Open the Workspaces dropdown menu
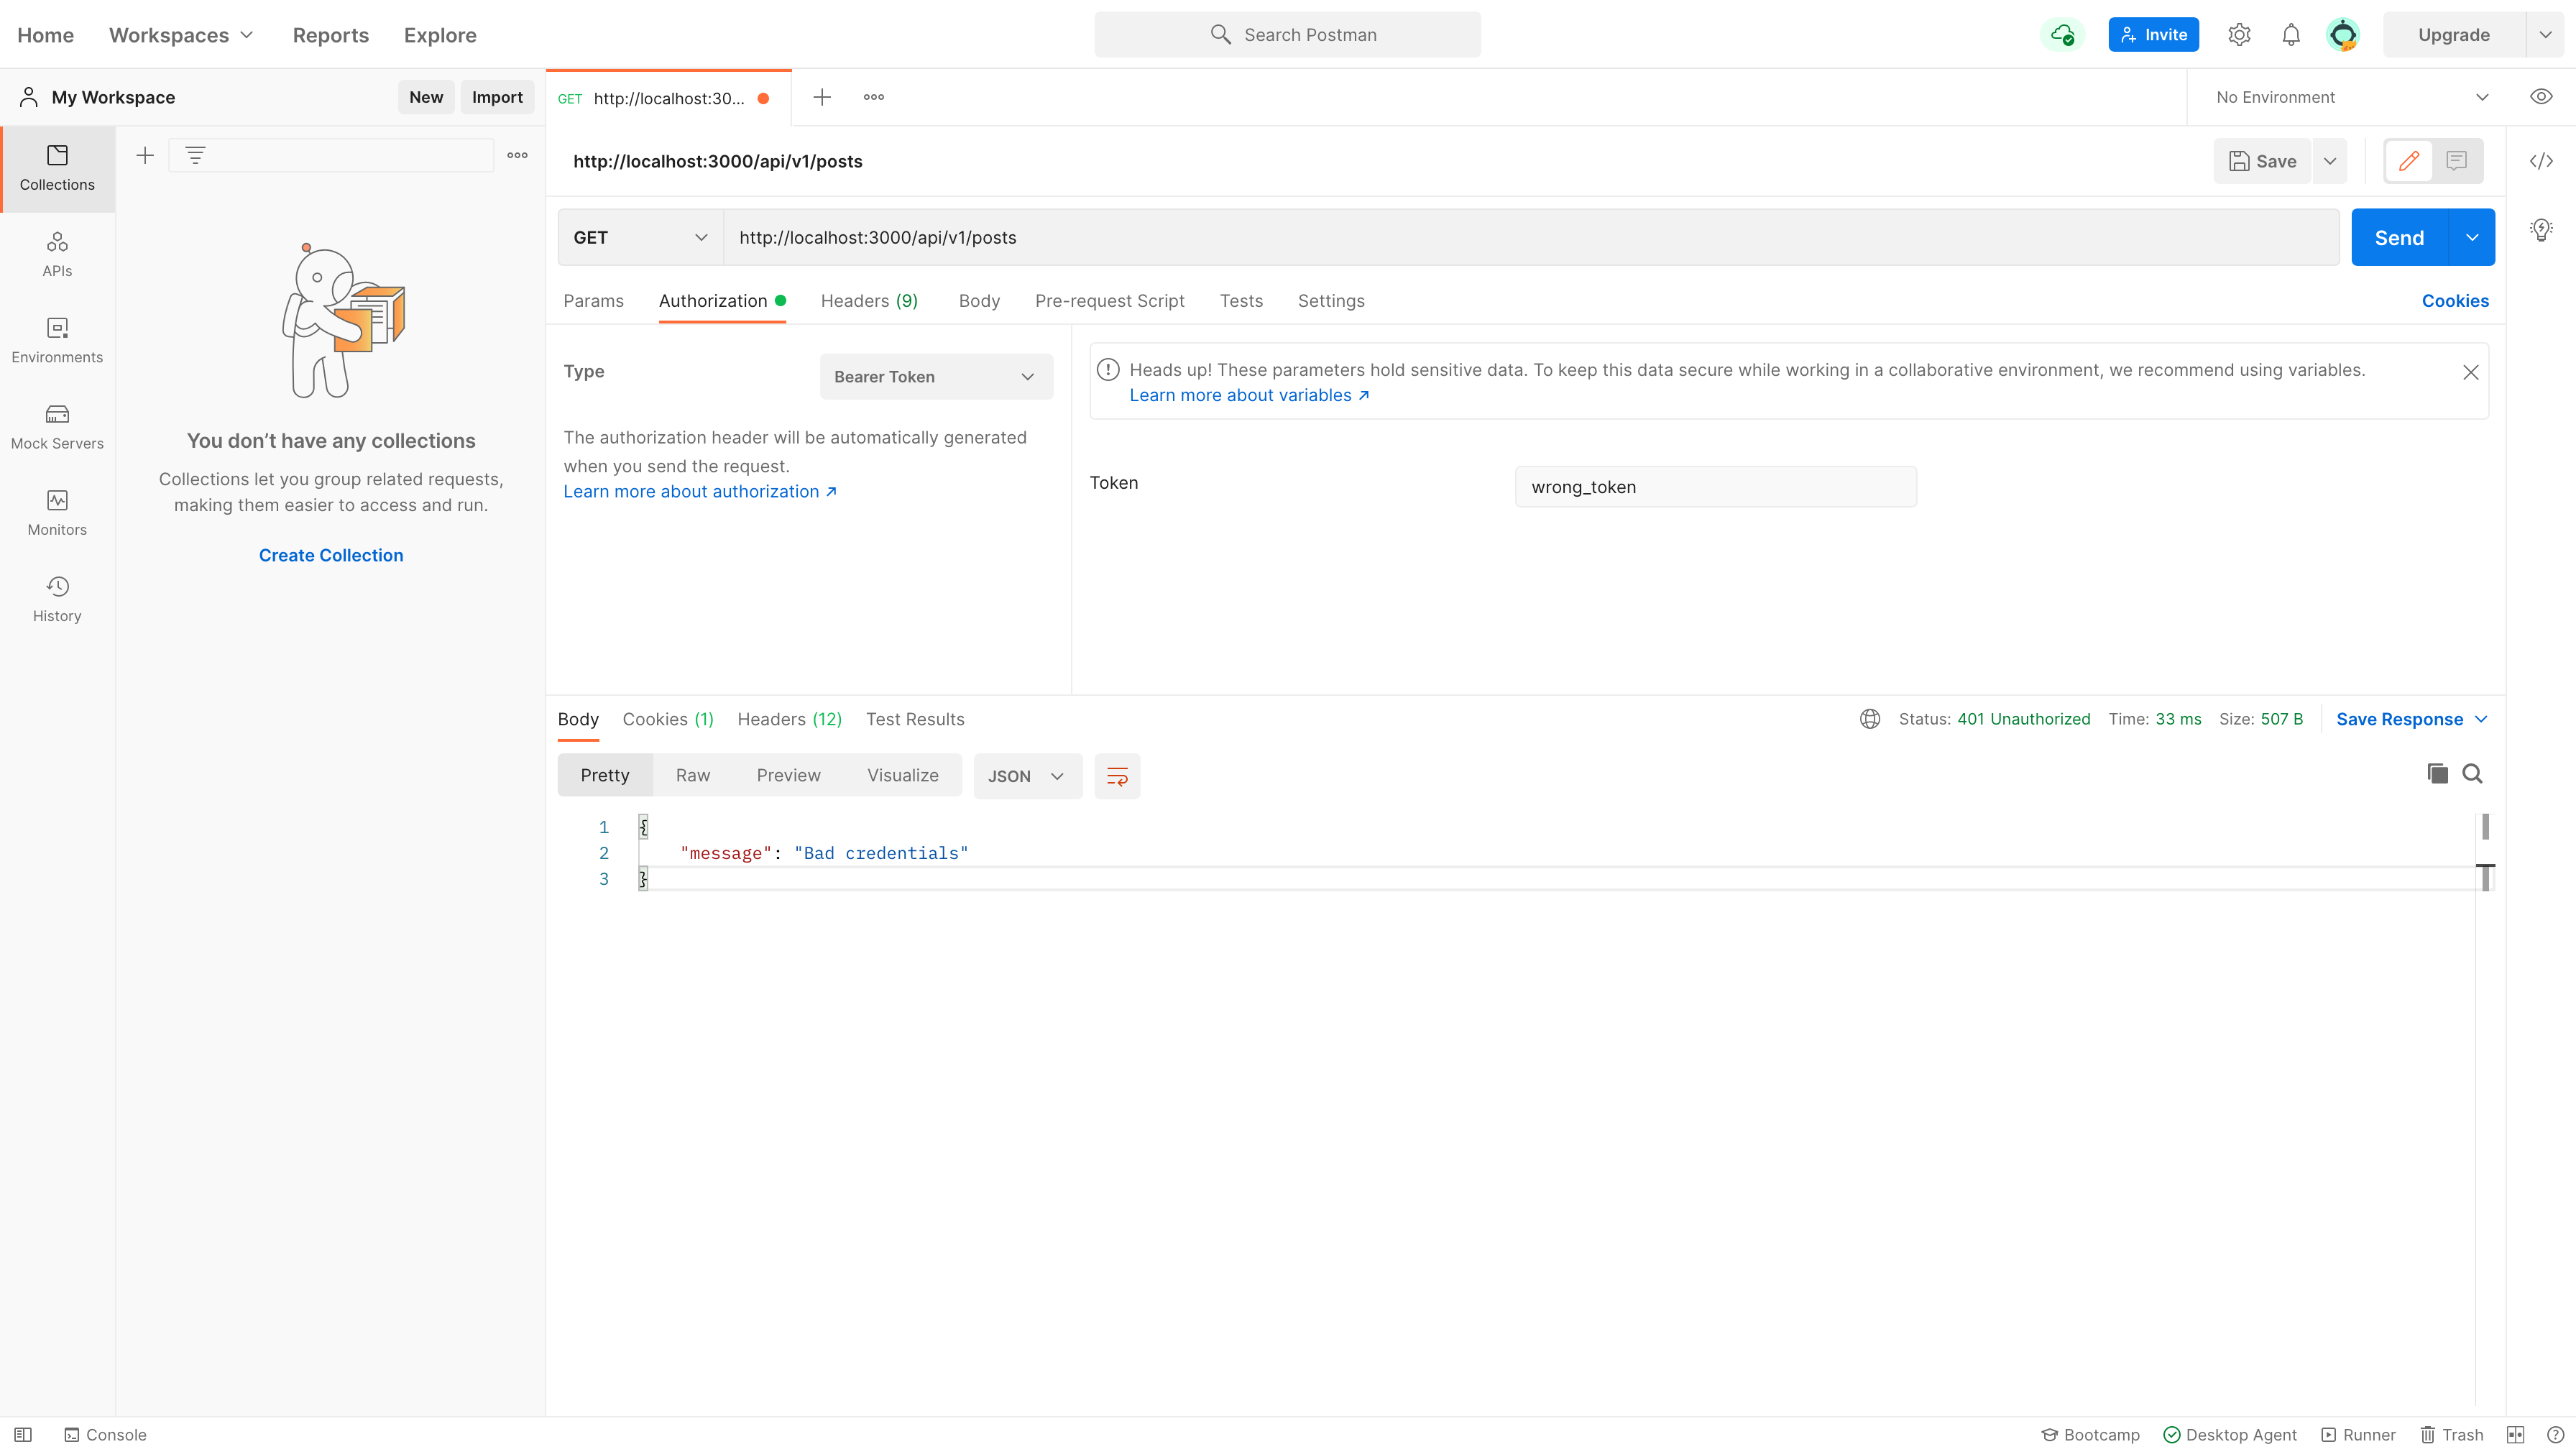This screenshot has height=1452, width=2576. pos(181,35)
